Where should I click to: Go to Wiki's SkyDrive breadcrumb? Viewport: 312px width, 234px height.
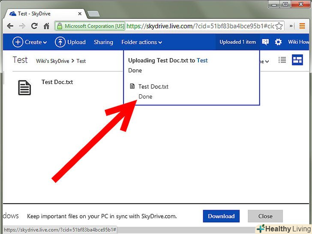[53, 61]
